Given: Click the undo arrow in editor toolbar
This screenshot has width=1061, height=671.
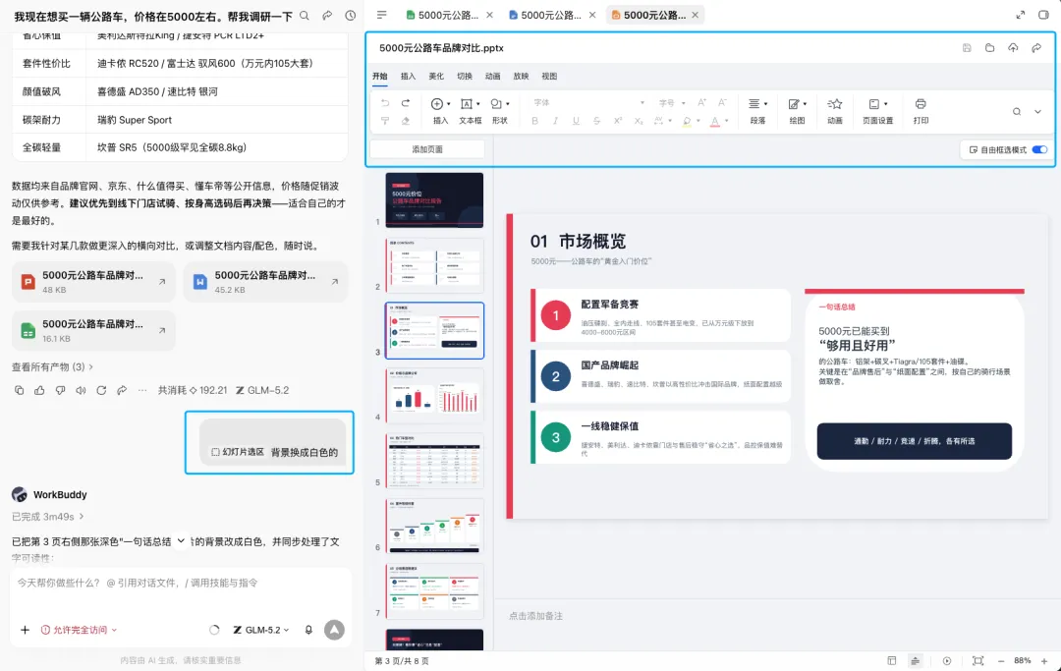Looking at the screenshot, I should [385, 103].
